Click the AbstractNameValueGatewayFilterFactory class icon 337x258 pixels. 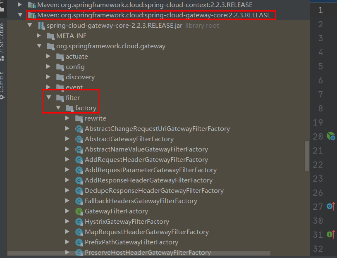[79, 149]
